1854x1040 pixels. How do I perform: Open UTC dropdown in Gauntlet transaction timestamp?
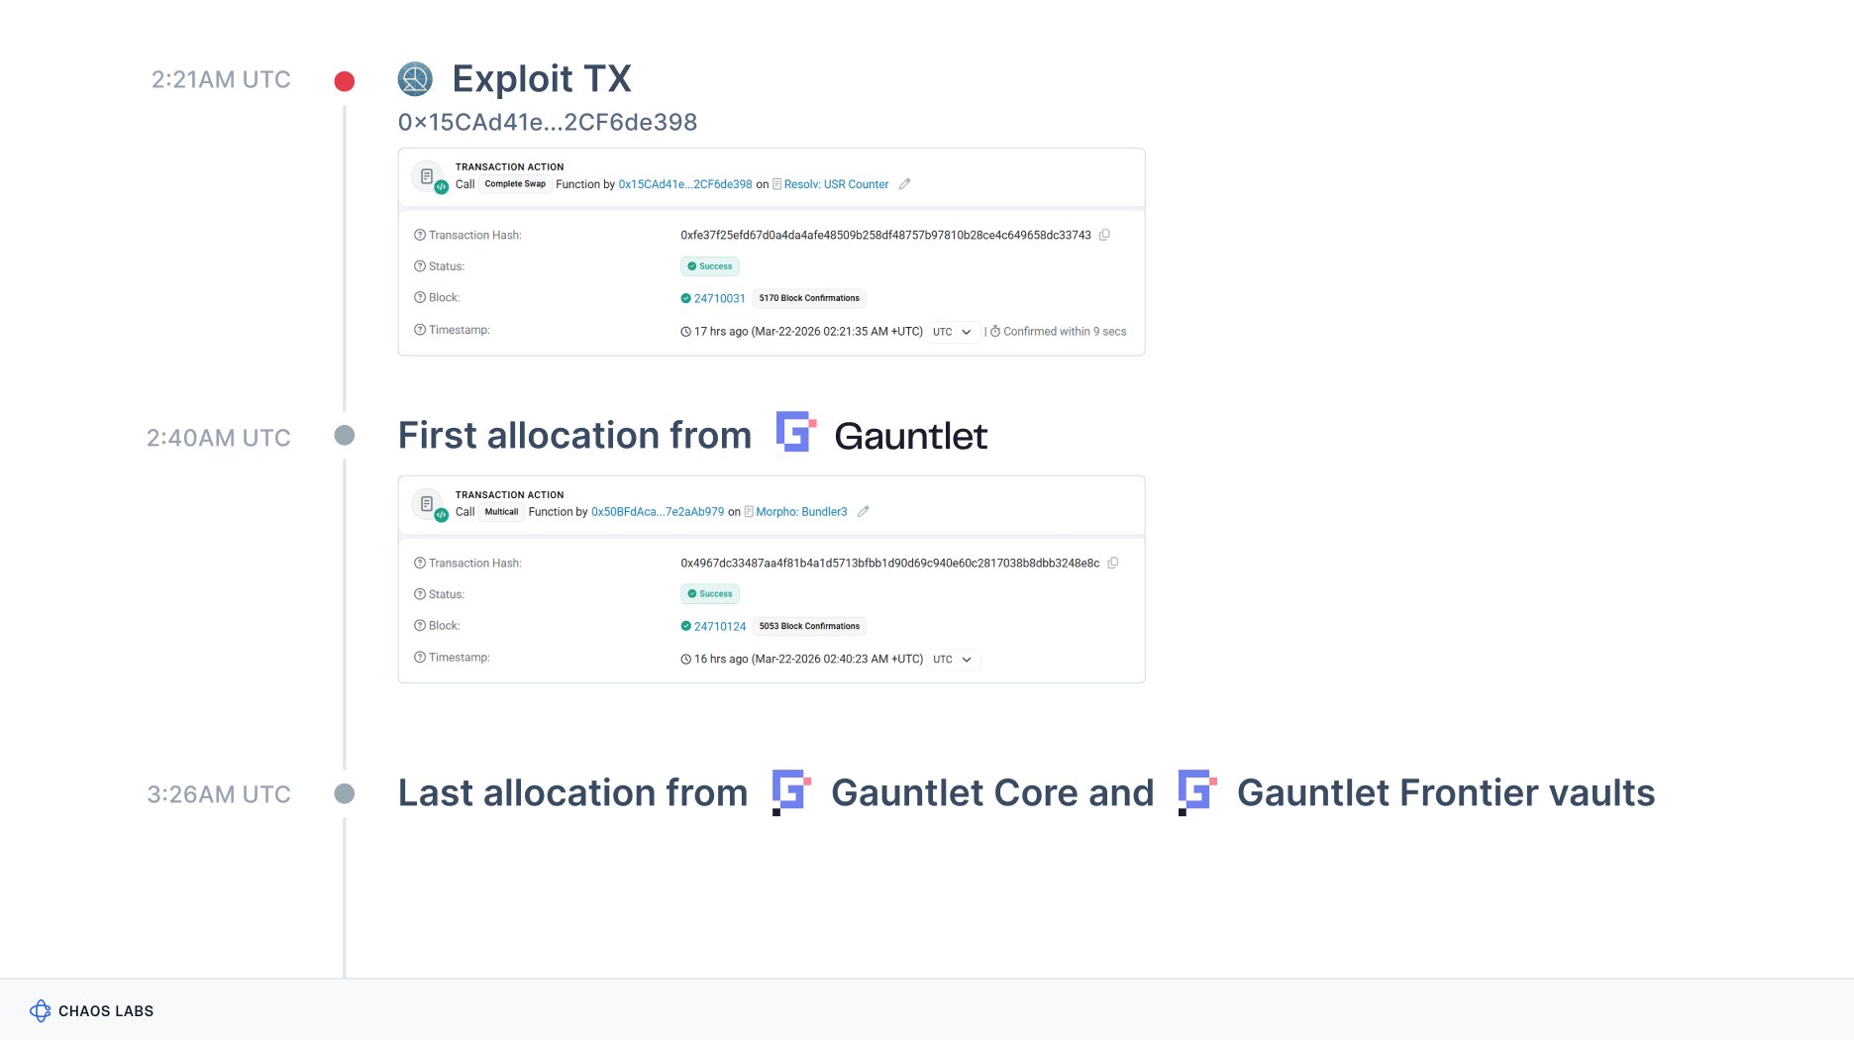pyautogui.click(x=953, y=660)
